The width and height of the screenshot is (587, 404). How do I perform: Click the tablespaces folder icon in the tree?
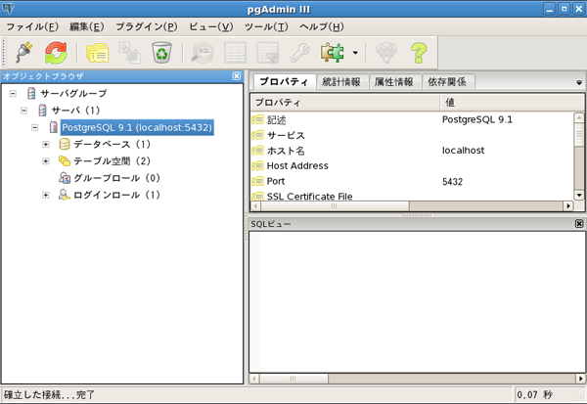(65, 161)
